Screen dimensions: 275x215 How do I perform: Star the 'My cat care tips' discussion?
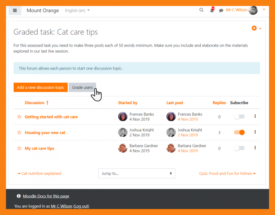click(x=19, y=149)
